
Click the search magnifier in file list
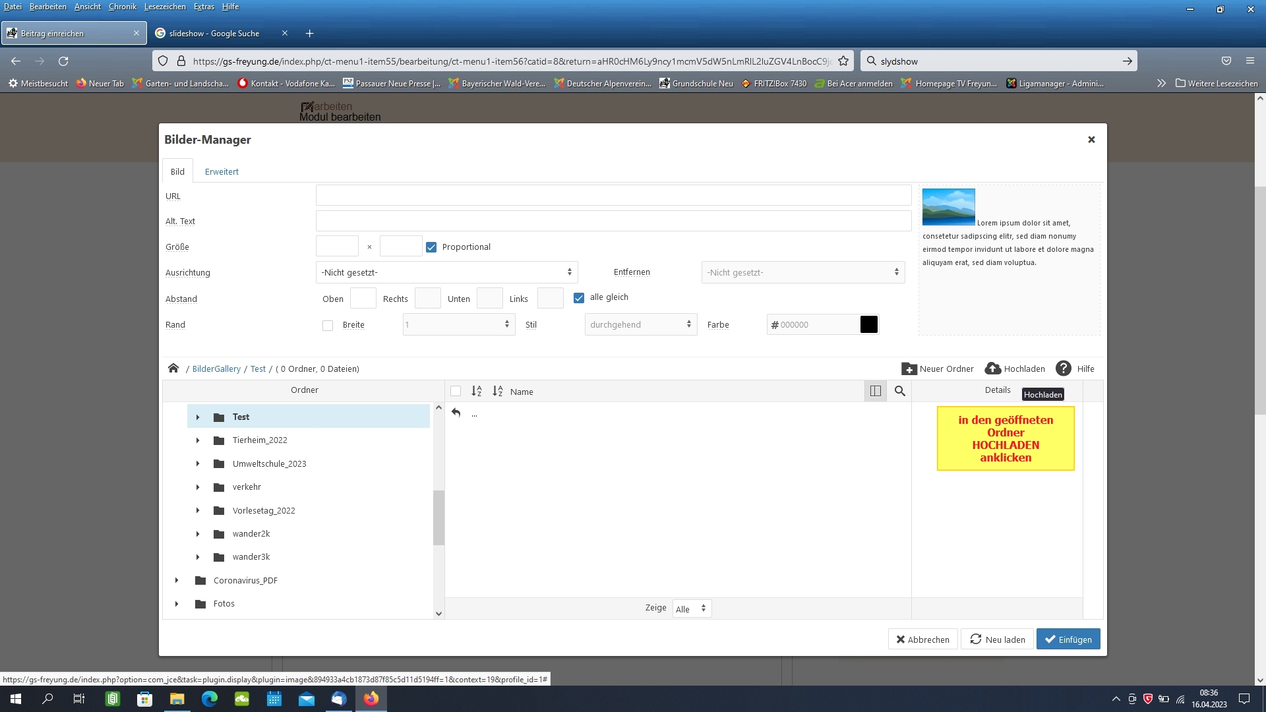(899, 391)
